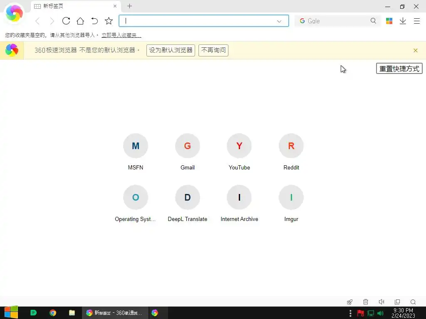Open the Imgur shortcut

291,204
